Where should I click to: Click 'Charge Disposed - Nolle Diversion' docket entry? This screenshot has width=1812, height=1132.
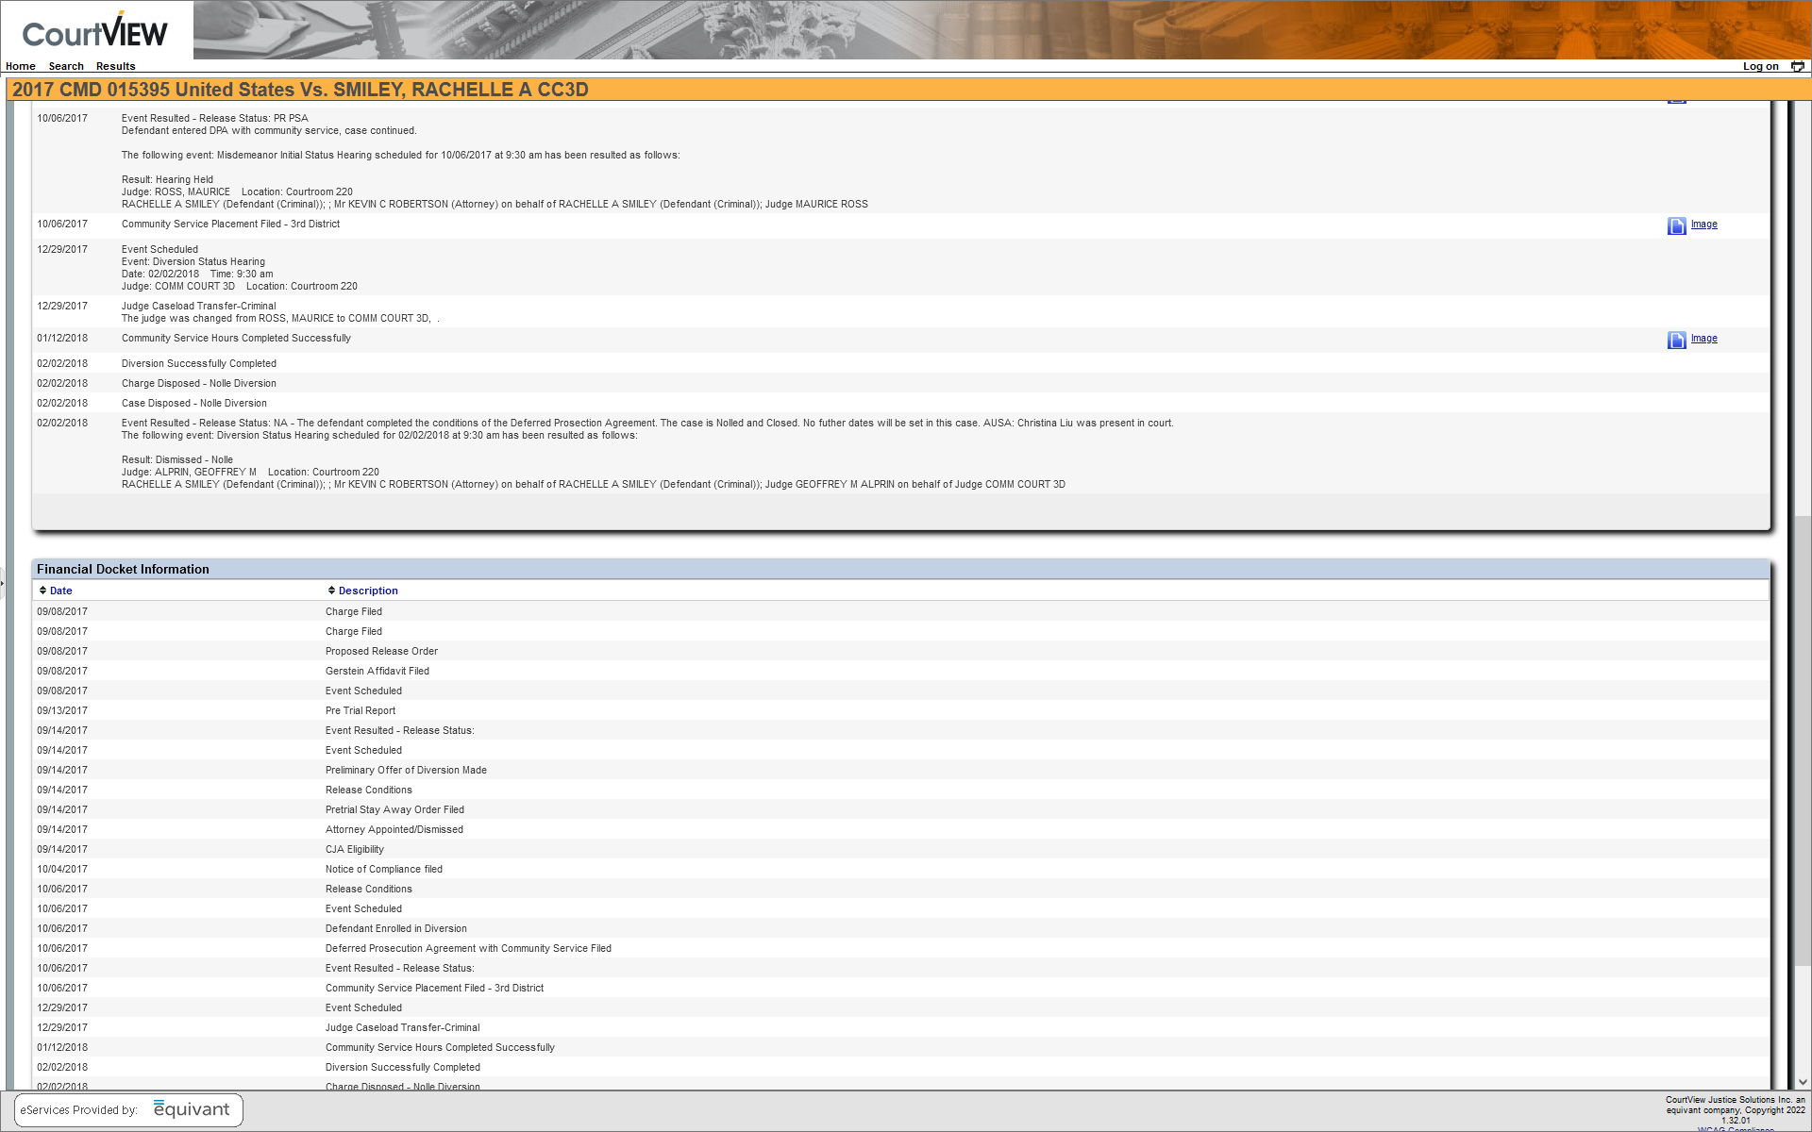(198, 383)
